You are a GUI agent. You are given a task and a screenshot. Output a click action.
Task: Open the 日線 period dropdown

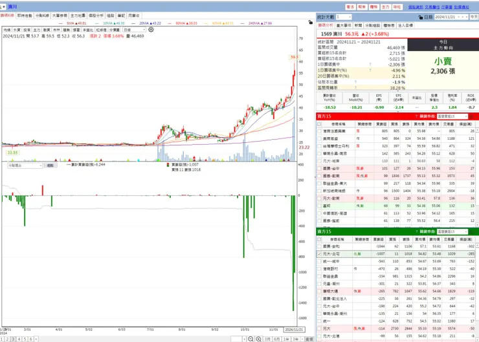click(135, 30)
